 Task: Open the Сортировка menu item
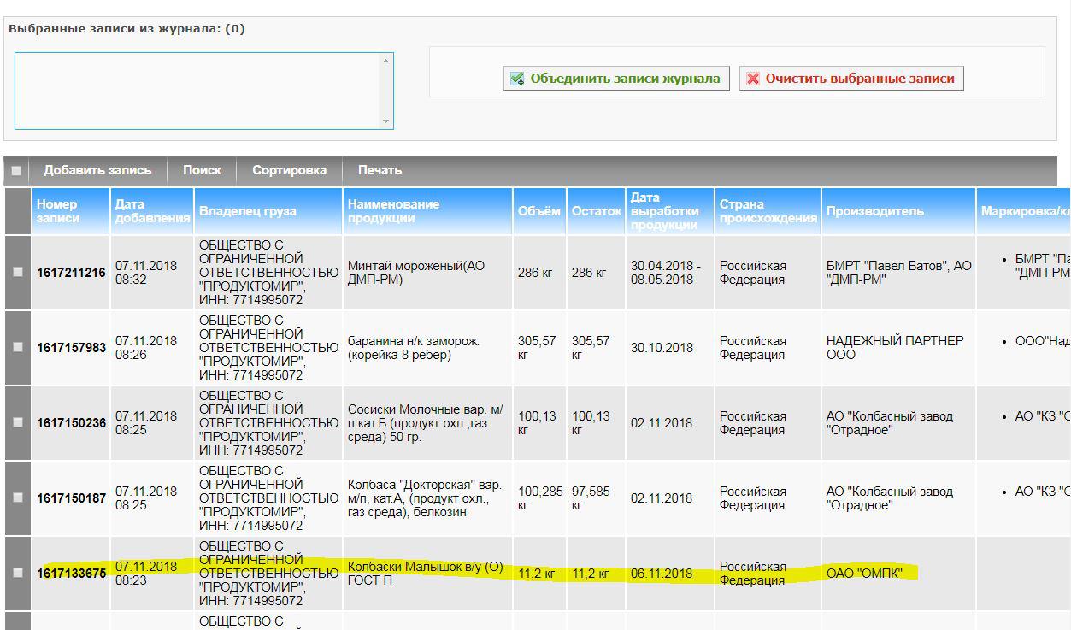[x=289, y=170]
